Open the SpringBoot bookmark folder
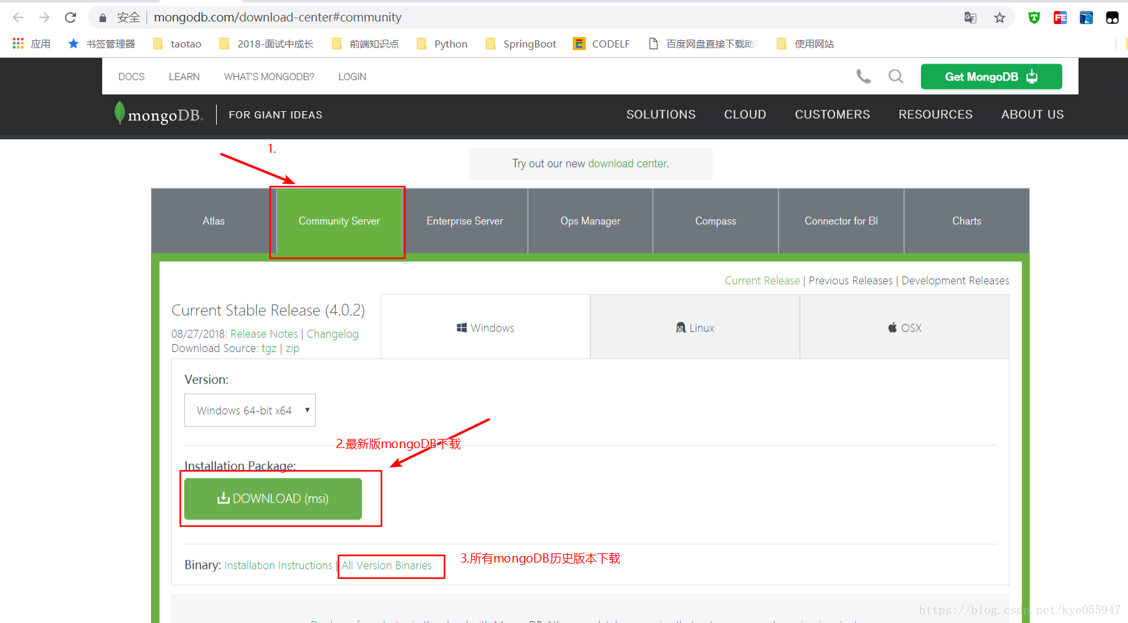Viewport: 1128px width, 623px height. click(521, 44)
